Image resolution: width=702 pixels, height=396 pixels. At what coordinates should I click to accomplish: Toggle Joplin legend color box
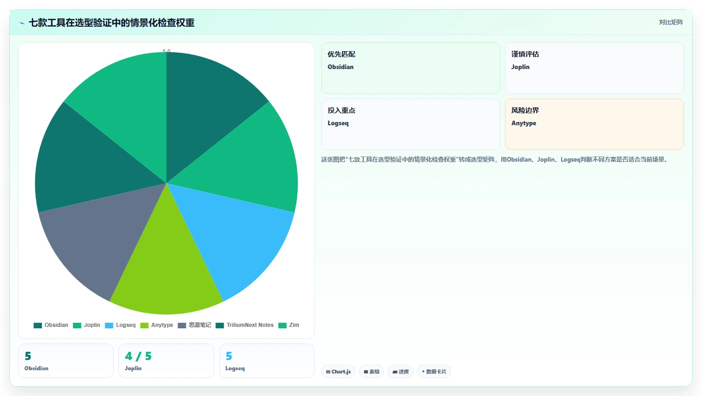coord(77,325)
